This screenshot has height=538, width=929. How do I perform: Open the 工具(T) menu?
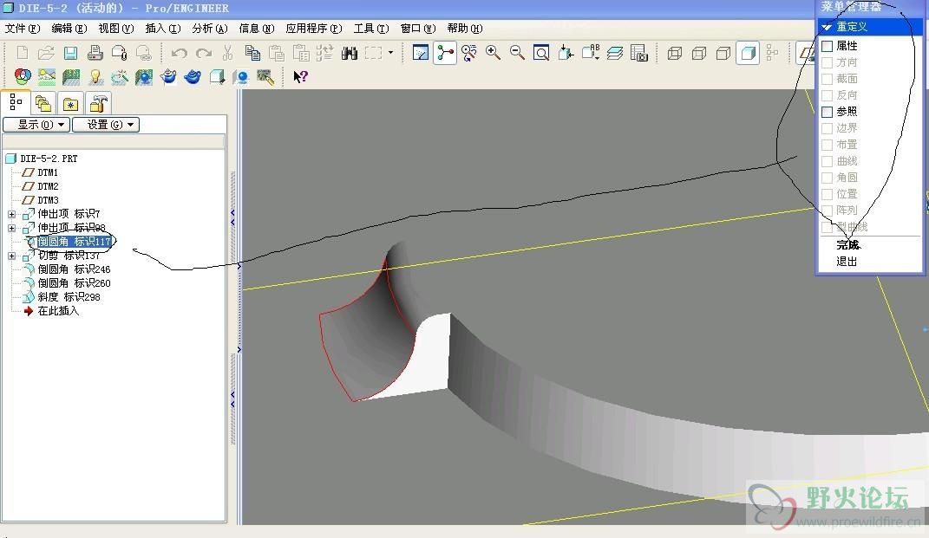(x=371, y=29)
